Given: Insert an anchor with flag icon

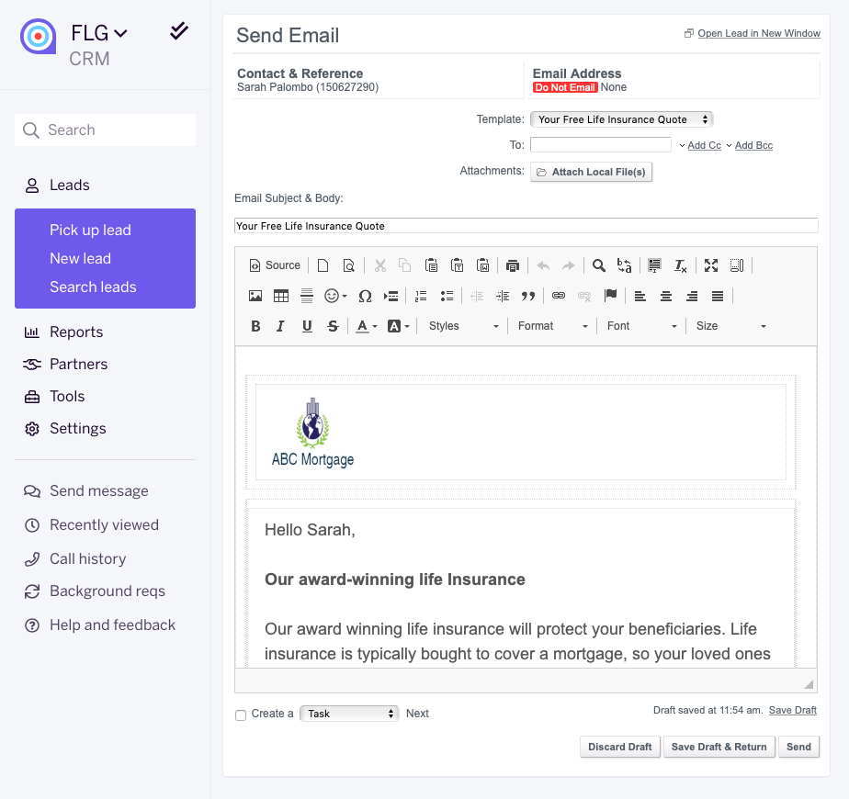Looking at the screenshot, I should (610, 296).
